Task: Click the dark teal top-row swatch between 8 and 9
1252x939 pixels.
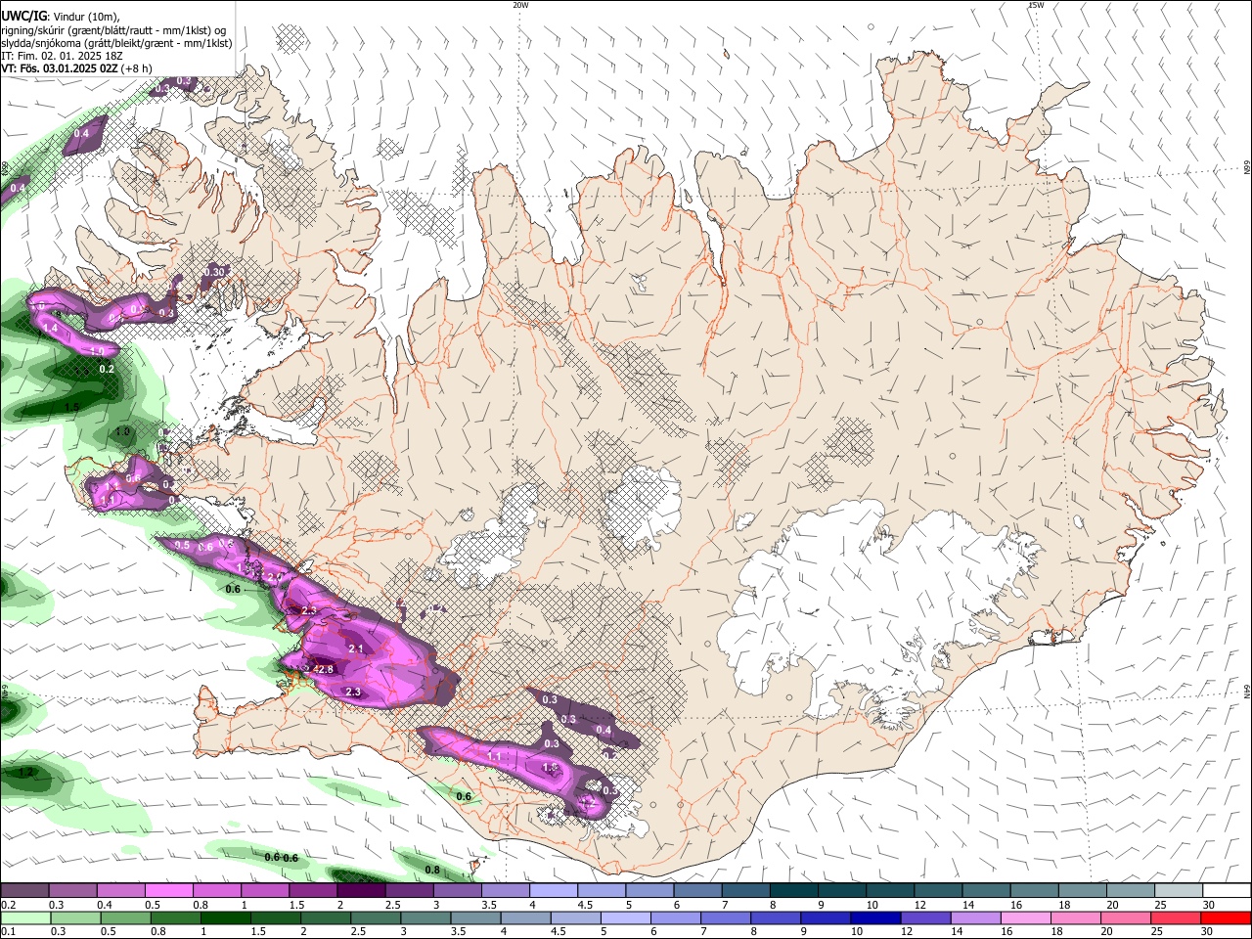Action: pyautogui.click(x=794, y=891)
